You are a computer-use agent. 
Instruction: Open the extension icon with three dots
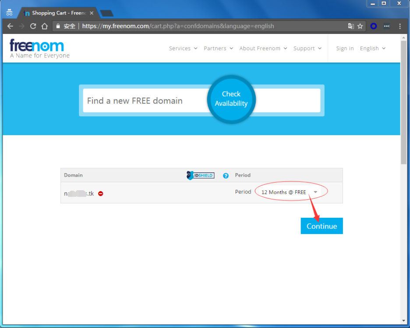coord(387,26)
